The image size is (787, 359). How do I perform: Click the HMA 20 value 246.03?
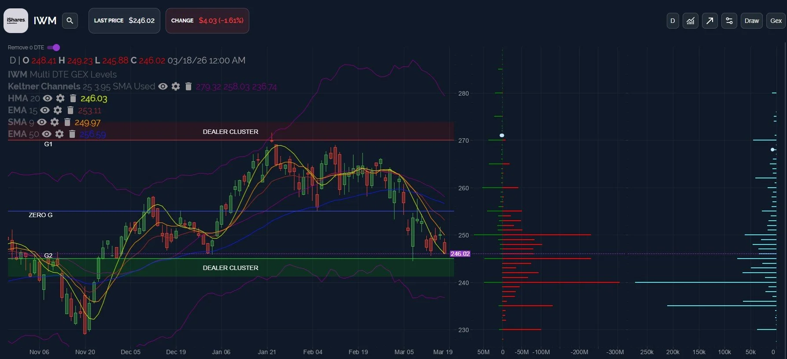[x=94, y=99]
